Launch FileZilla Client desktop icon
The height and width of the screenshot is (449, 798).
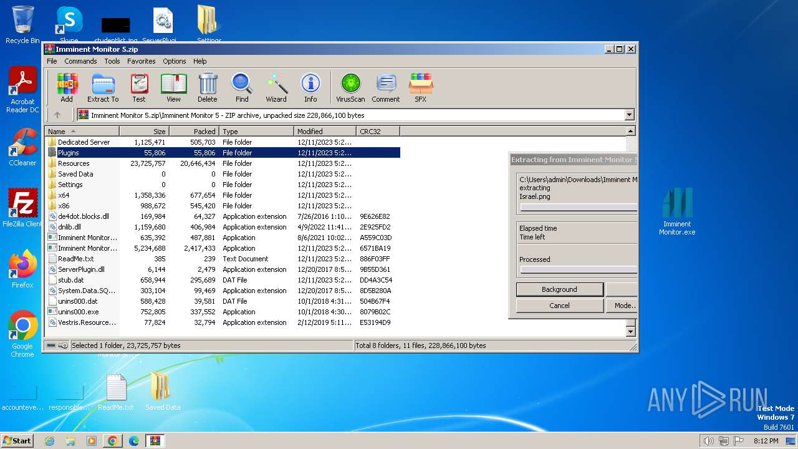click(x=22, y=208)
